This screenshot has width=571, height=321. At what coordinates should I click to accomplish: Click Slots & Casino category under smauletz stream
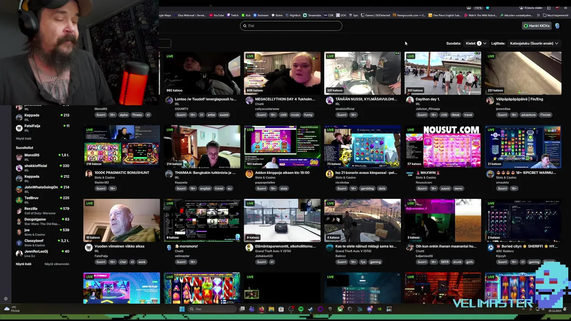(506, 177)
